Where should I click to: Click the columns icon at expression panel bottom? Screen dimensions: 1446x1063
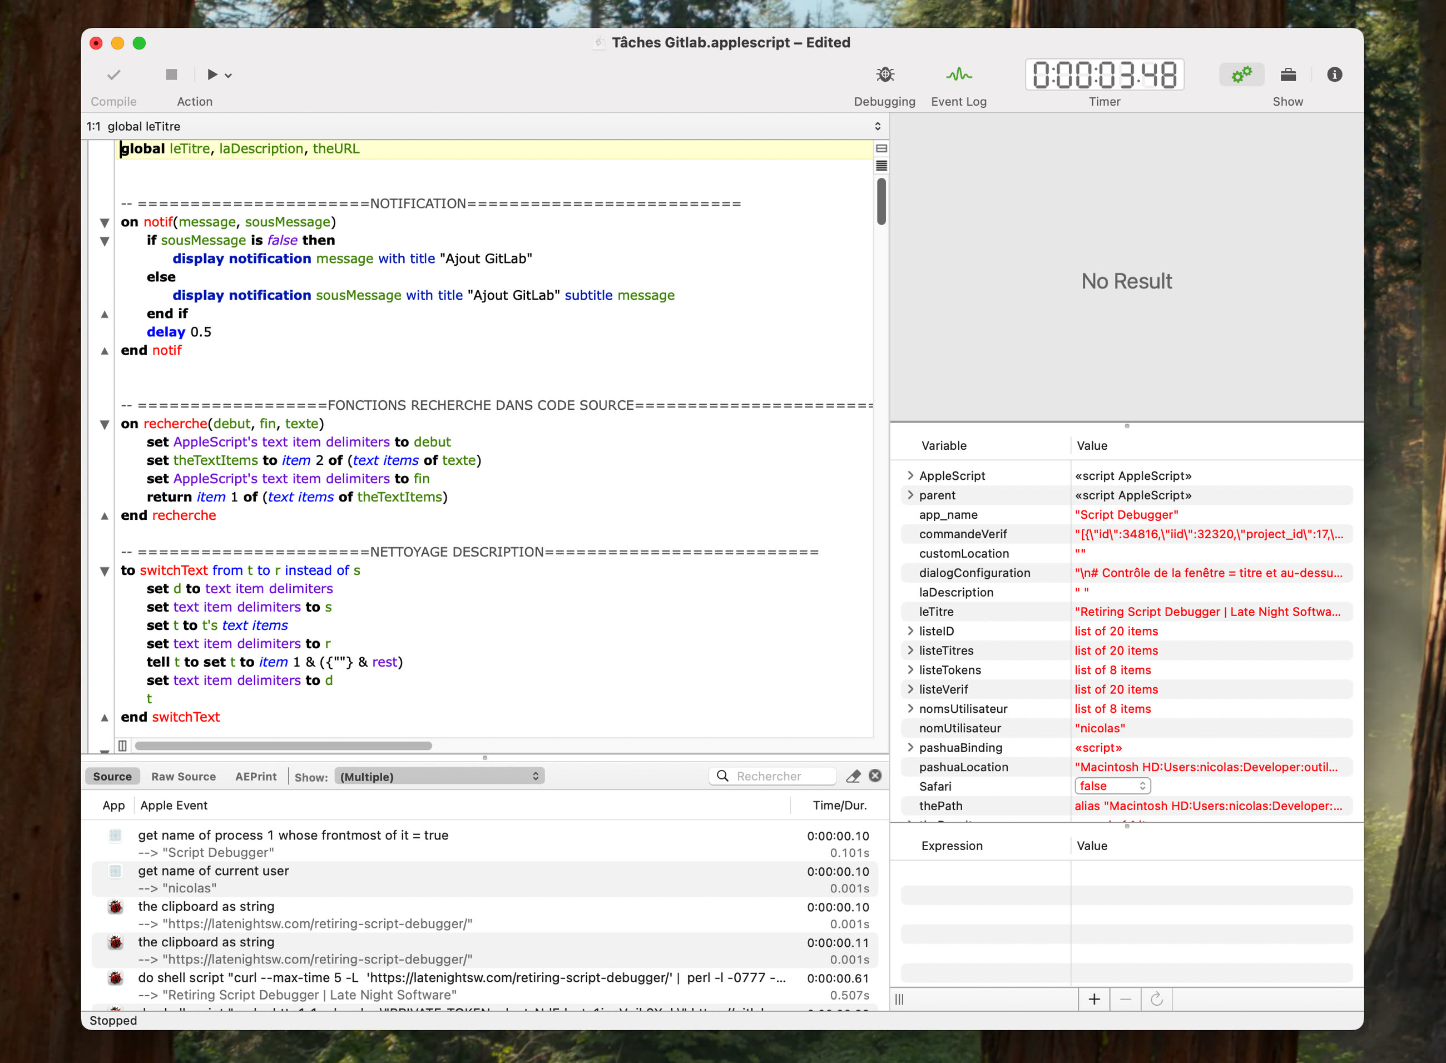pos(900,999)
